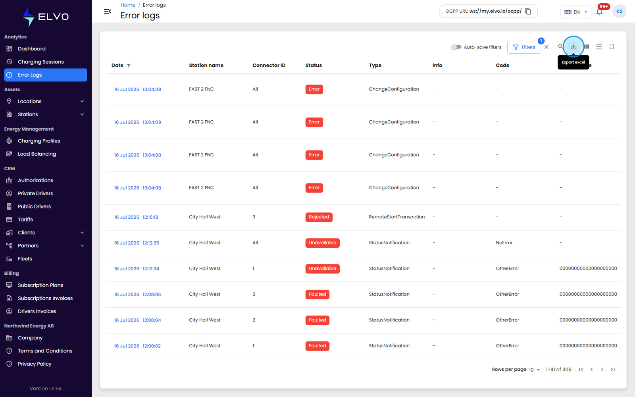Open the notifications bell
Viewport: 635px width, 397px height.
[599, 12]
